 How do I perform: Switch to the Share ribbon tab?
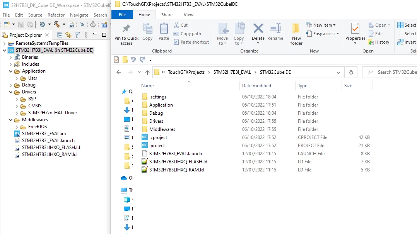pyautogui.click(x=167, y=15)
